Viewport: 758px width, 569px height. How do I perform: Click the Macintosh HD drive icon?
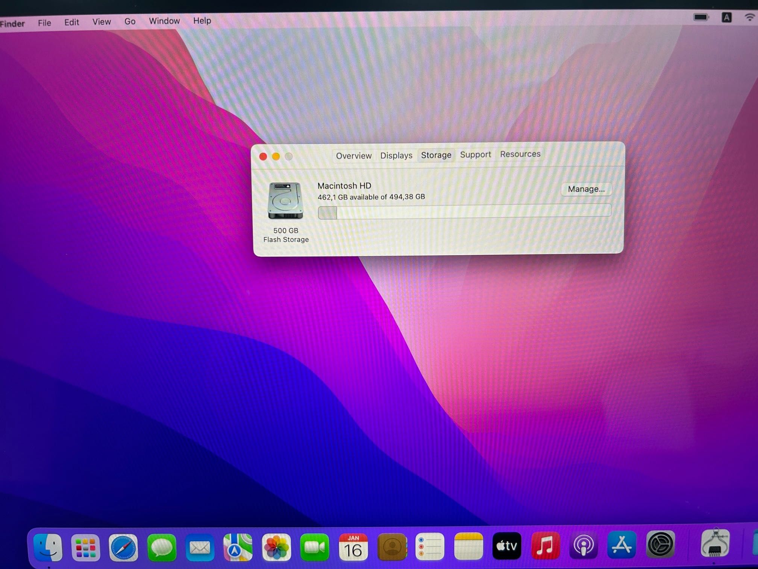[x=285, y=201]
